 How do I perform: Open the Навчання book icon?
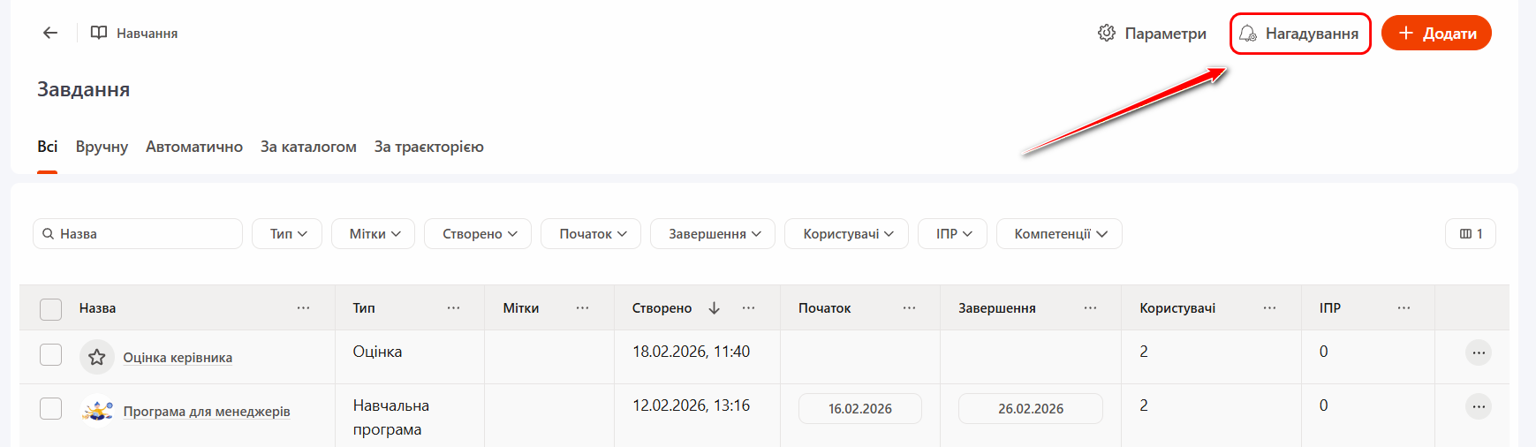click(99, 33)
